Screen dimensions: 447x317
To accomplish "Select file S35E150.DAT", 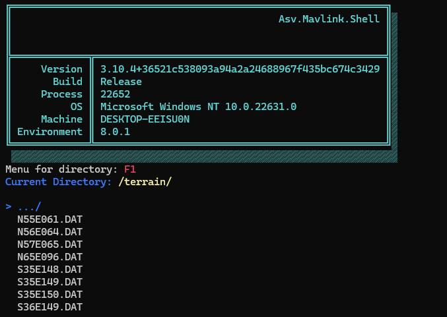I will point(50,295).
